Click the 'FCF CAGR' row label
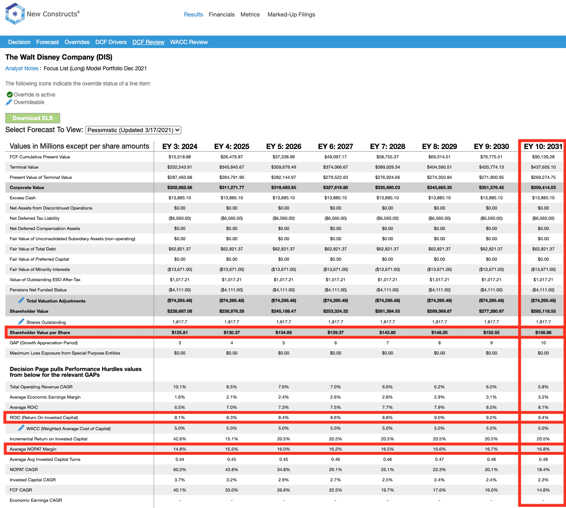Screen dimensions: 566x508 (21, 490)
